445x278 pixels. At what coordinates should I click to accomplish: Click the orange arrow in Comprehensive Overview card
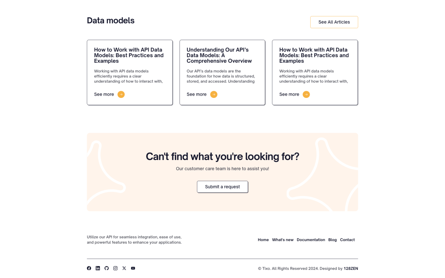click(x=214, y=95)
